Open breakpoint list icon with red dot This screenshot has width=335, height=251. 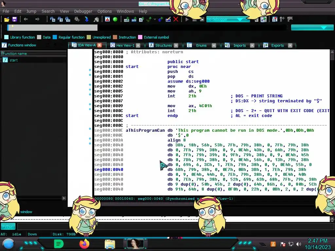pyautogui.click(x=275, y=19)
